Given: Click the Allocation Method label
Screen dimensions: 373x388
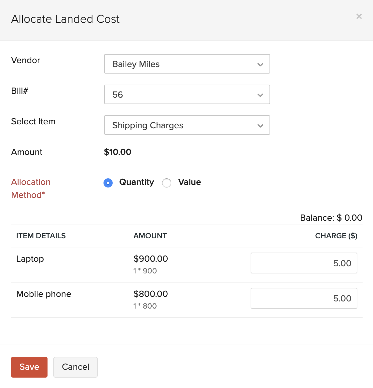Looking at the screenshot, I should [x=31, y=188].
